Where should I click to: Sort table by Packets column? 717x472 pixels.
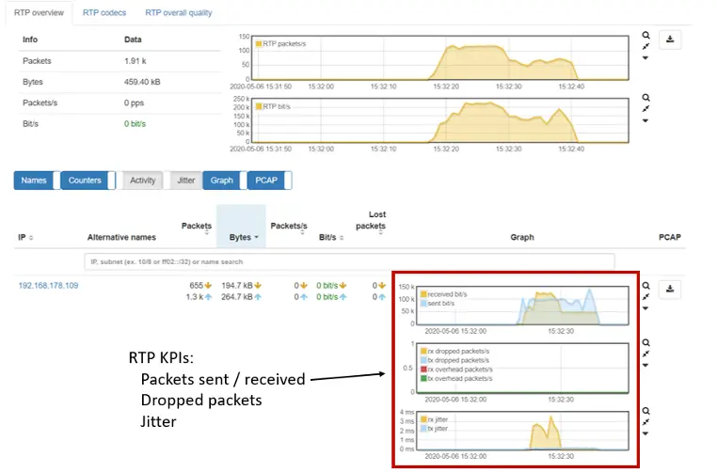click(x=197, y=228)
